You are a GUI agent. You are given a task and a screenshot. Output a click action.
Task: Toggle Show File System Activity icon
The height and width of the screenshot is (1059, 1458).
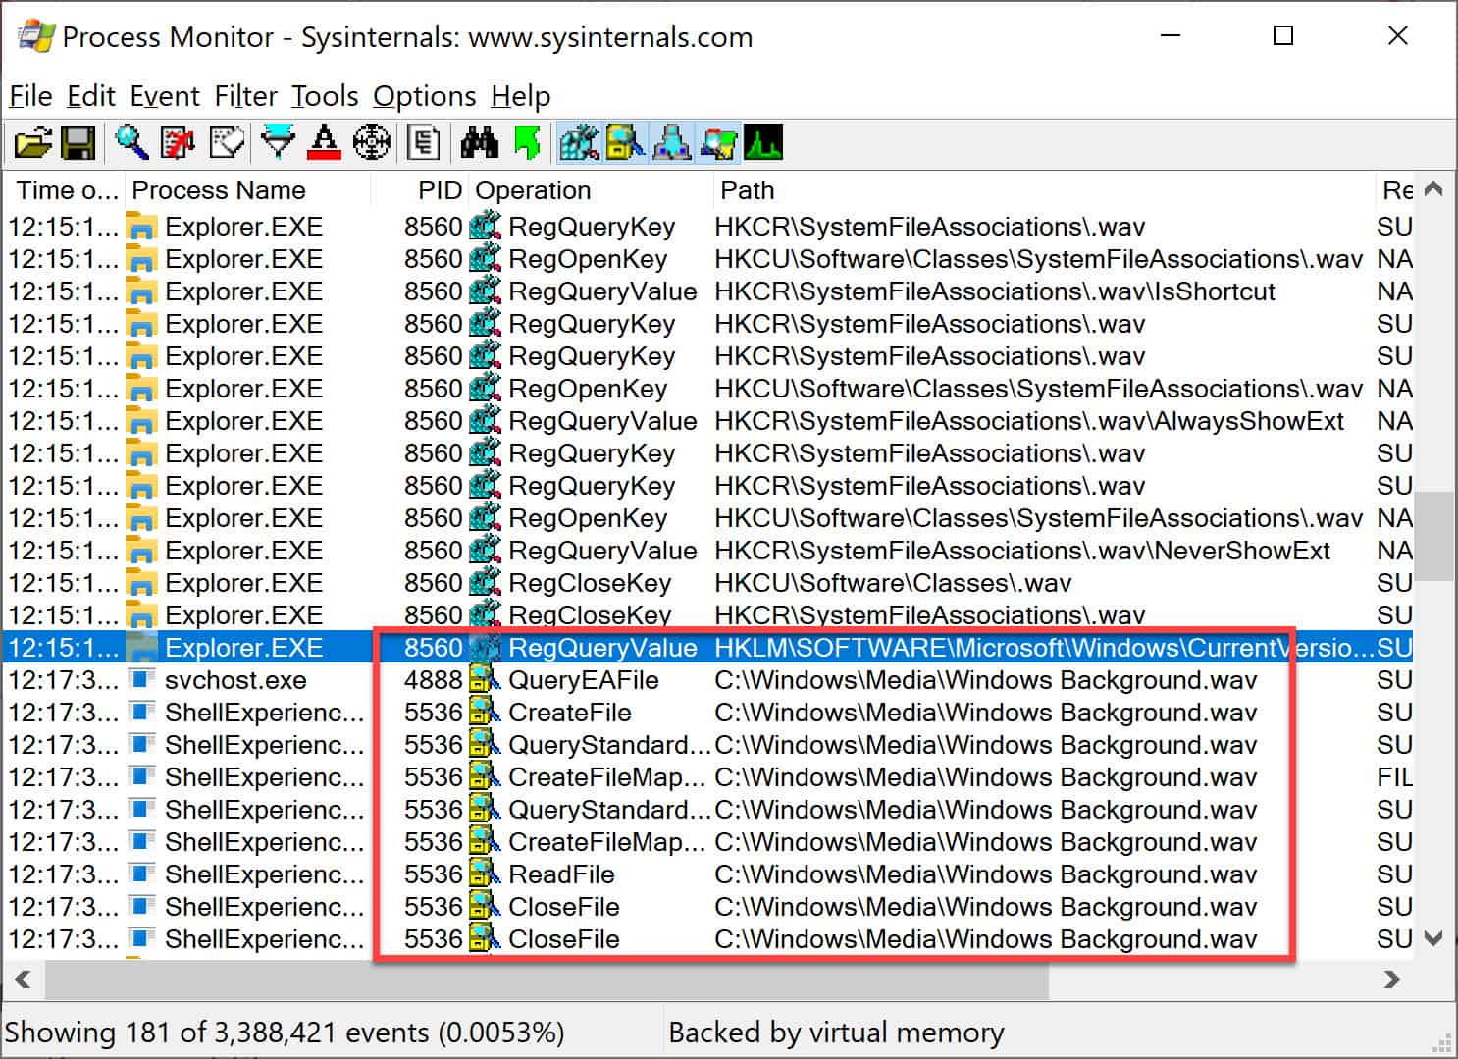point(625,143)
